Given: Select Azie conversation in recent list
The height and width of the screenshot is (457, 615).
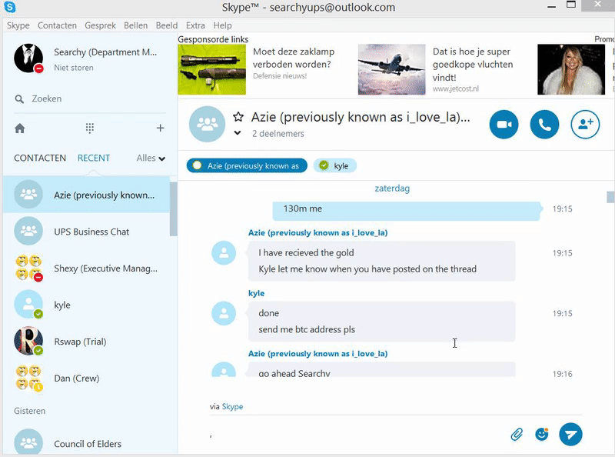Looking at the screenshot, I should point(86,195).
